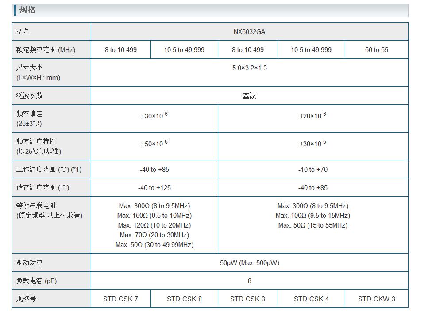The image size is (428, 311).
Task: Select the 基波 overtone order value
Action: 249,96
